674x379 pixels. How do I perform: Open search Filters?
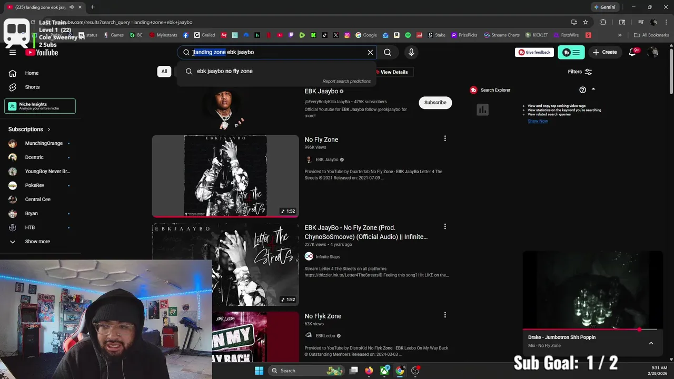(580, 72)
